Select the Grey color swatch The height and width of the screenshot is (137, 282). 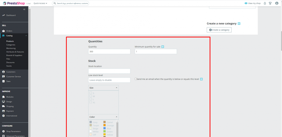[x=91, y=122]
